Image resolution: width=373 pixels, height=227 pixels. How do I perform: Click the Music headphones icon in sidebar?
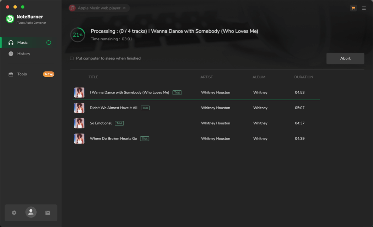[x=11, y=42]
